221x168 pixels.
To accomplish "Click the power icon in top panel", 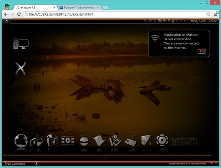I will [178, 21].
